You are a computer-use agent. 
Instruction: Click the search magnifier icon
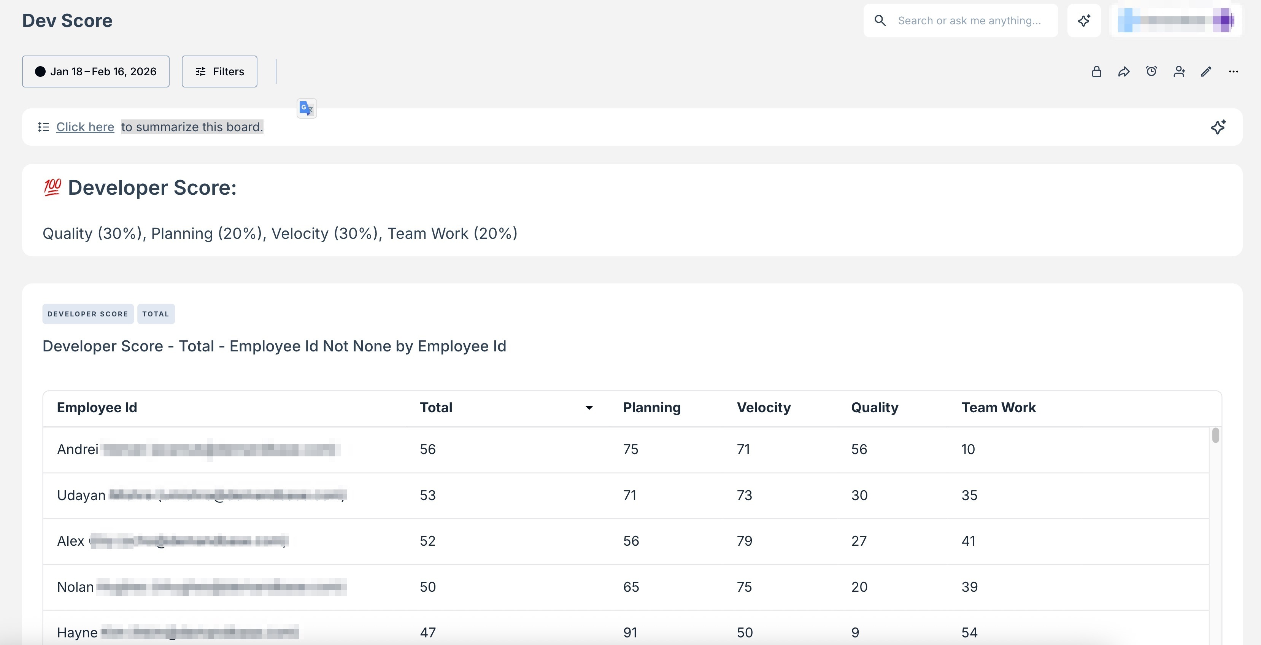(x=880, y=20)
